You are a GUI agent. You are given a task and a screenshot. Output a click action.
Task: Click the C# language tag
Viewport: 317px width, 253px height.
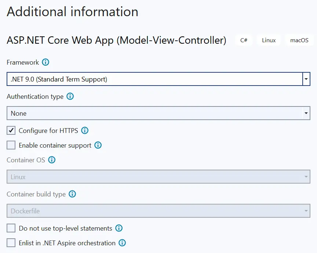point(244,40)
